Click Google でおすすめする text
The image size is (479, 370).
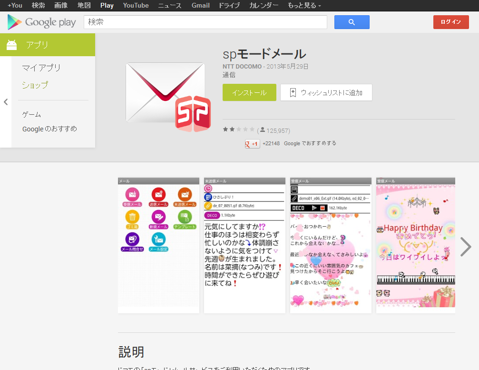(310, 143)
